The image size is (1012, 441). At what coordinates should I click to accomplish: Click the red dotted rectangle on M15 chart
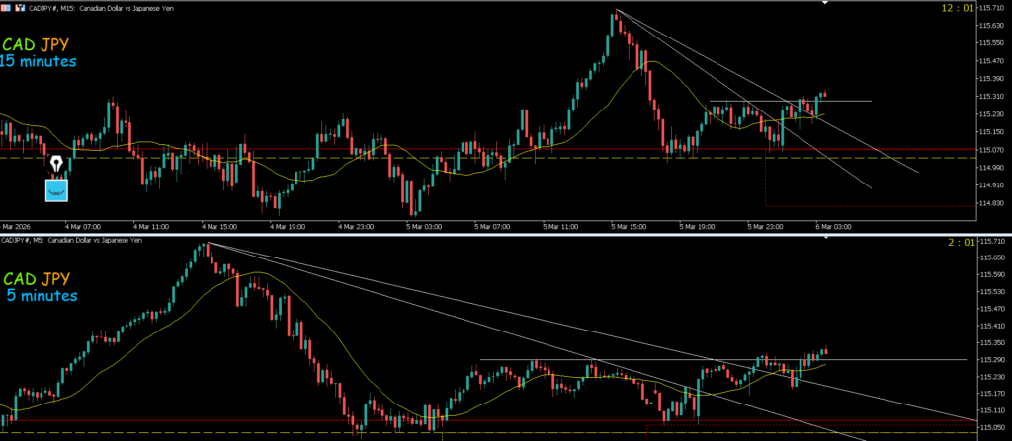tap(860, 206)
